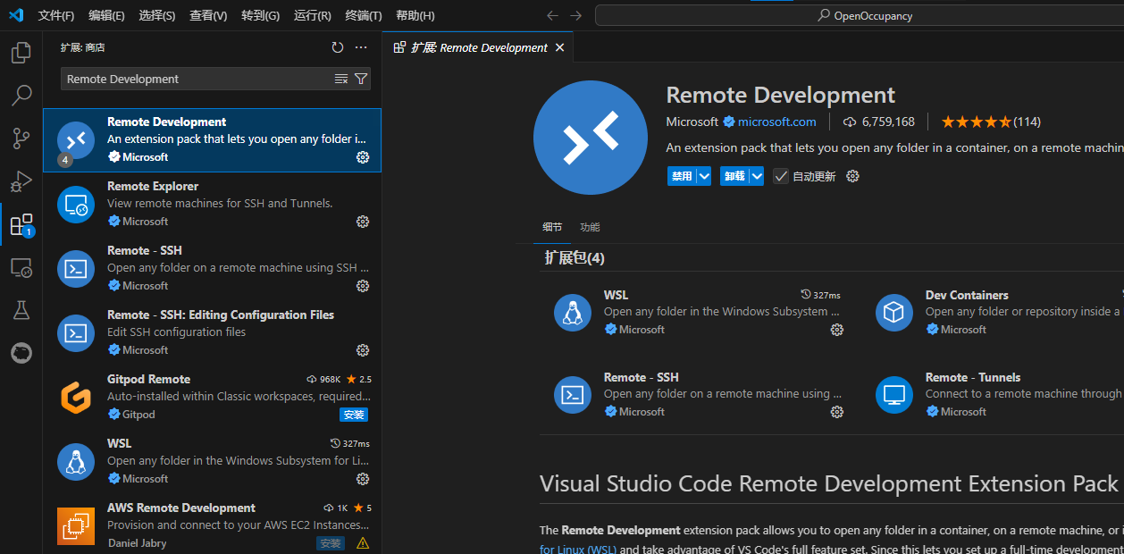Screen dimensions: 1124x554
Task: Expand the 卸载 dropdown arrow
Action: click(757, 176)
